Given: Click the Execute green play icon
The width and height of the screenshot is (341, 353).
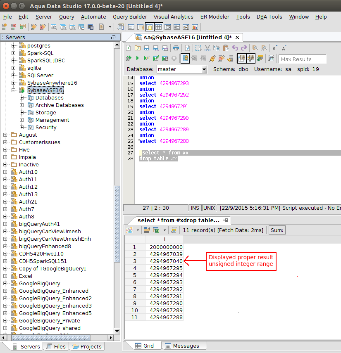Looking at the screenshot, I should (138, 58).
